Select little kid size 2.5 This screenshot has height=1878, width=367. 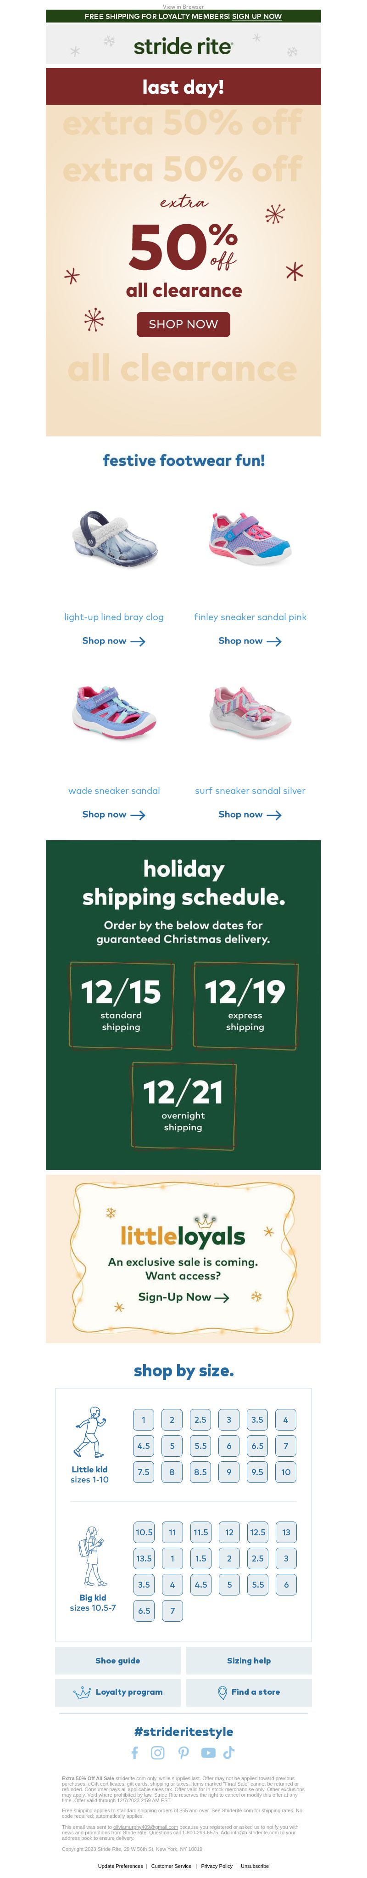coord(200,1419)
